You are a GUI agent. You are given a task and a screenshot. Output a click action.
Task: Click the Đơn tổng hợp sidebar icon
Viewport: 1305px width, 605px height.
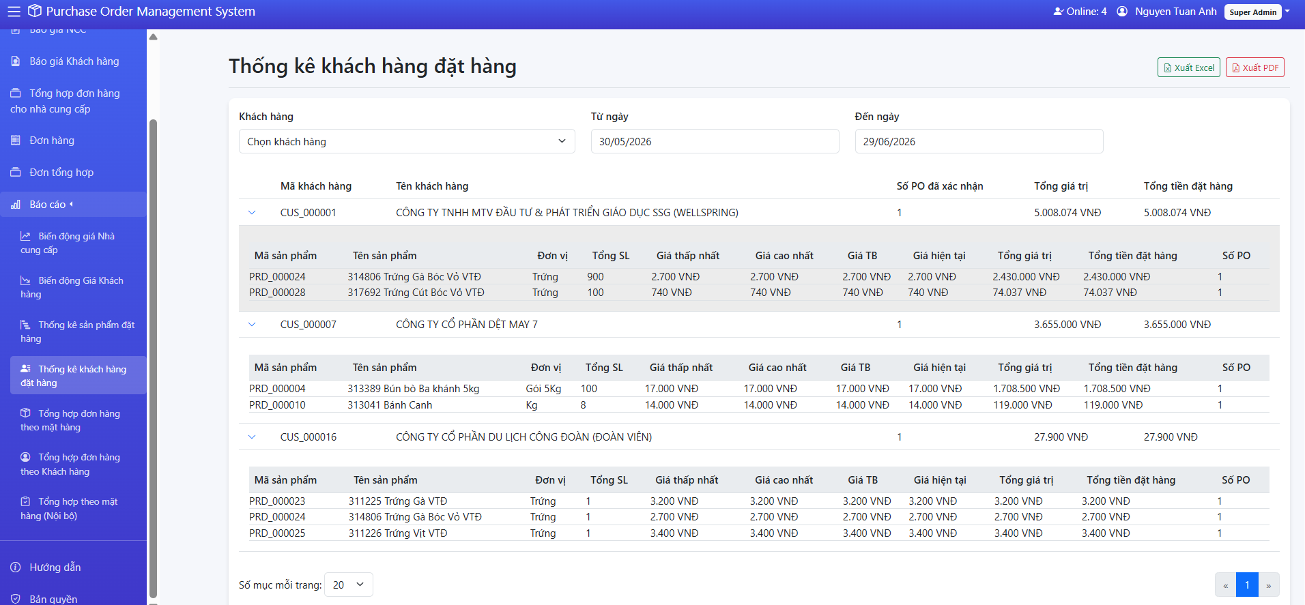click(16, 173)
